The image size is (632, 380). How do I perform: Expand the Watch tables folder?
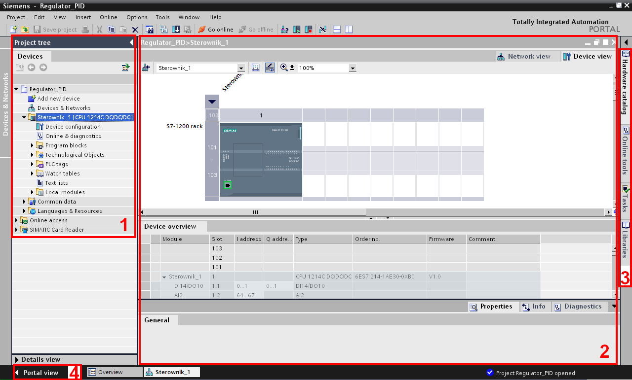33,173
